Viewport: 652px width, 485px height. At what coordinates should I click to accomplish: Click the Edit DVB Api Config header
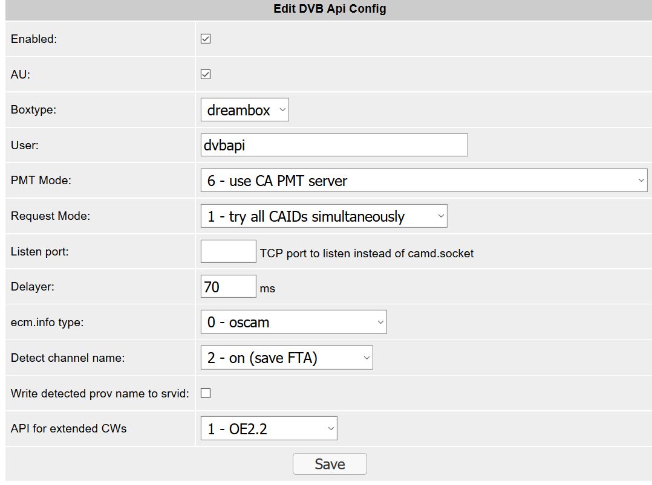tap(330, 9)
